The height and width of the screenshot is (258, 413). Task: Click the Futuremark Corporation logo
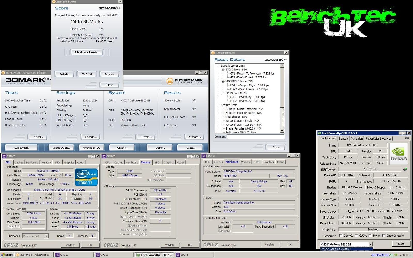[x=185, y=81]
